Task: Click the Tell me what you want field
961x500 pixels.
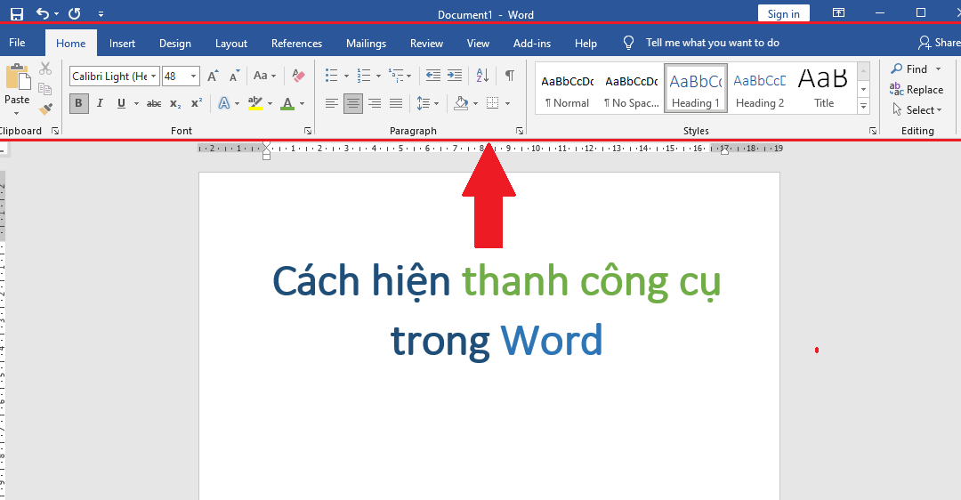Action: (712, 43)
